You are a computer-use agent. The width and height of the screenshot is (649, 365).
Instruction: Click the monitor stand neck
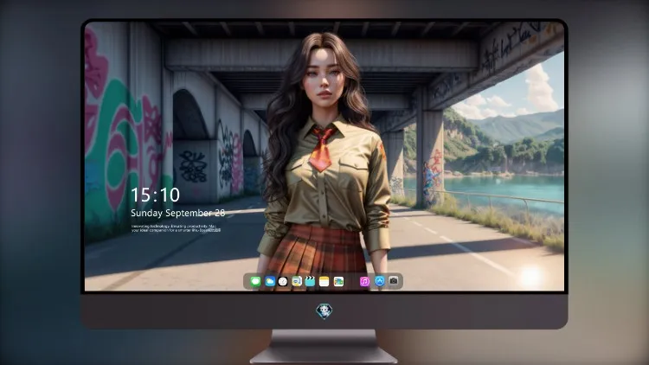[x=324, y=339]
